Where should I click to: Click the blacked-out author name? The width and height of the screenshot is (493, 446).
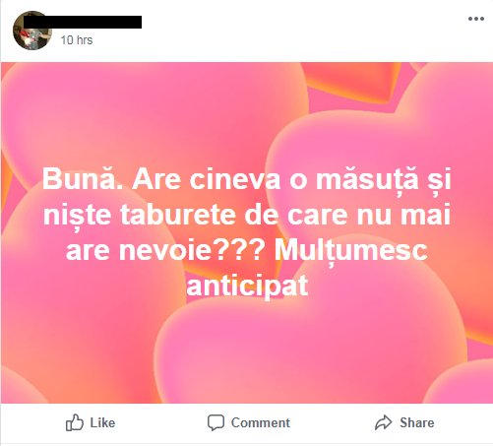pos(83,22)
